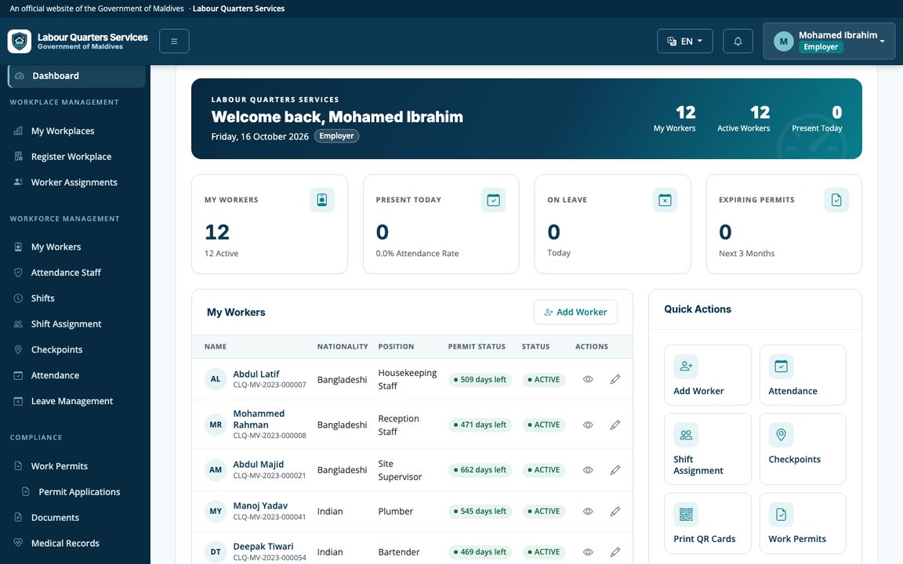Click the Permit Status column header
Screen dimensions: 903x564
click(x=477, y=346)
